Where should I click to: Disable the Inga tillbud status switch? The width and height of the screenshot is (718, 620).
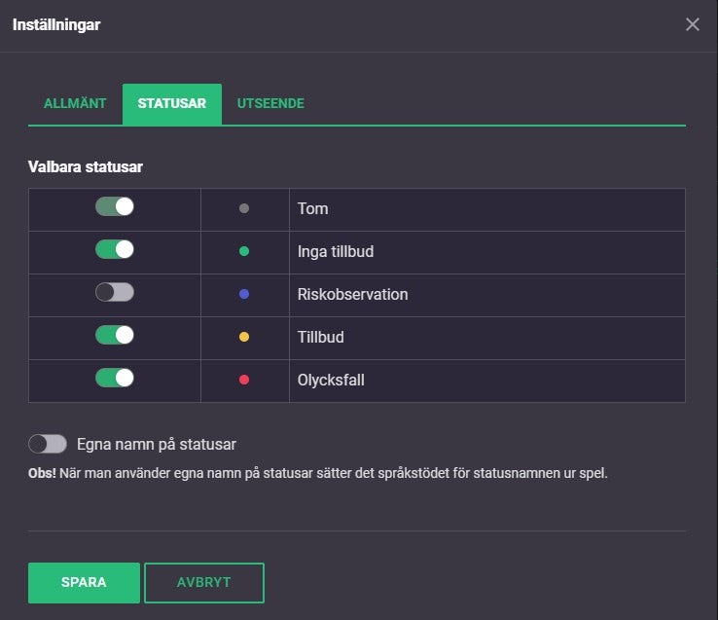pyautogui.click(x=115, y=250)
